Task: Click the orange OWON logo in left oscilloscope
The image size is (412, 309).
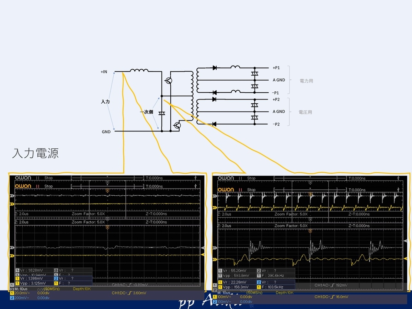Action: point(23,186)
